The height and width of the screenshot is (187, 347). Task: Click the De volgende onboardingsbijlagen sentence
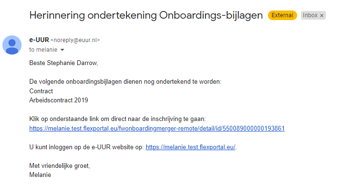click(x=125, y=82)
